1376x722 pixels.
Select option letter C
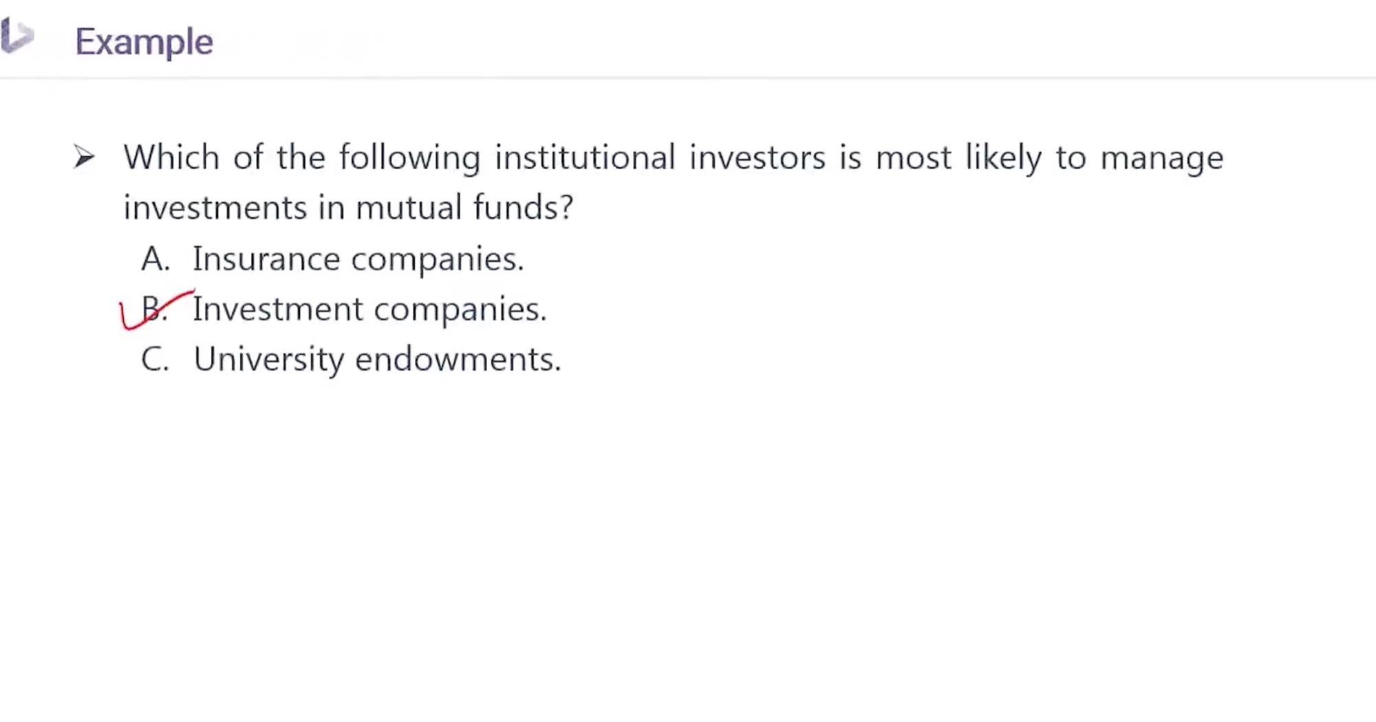click(x=154, y=360)
